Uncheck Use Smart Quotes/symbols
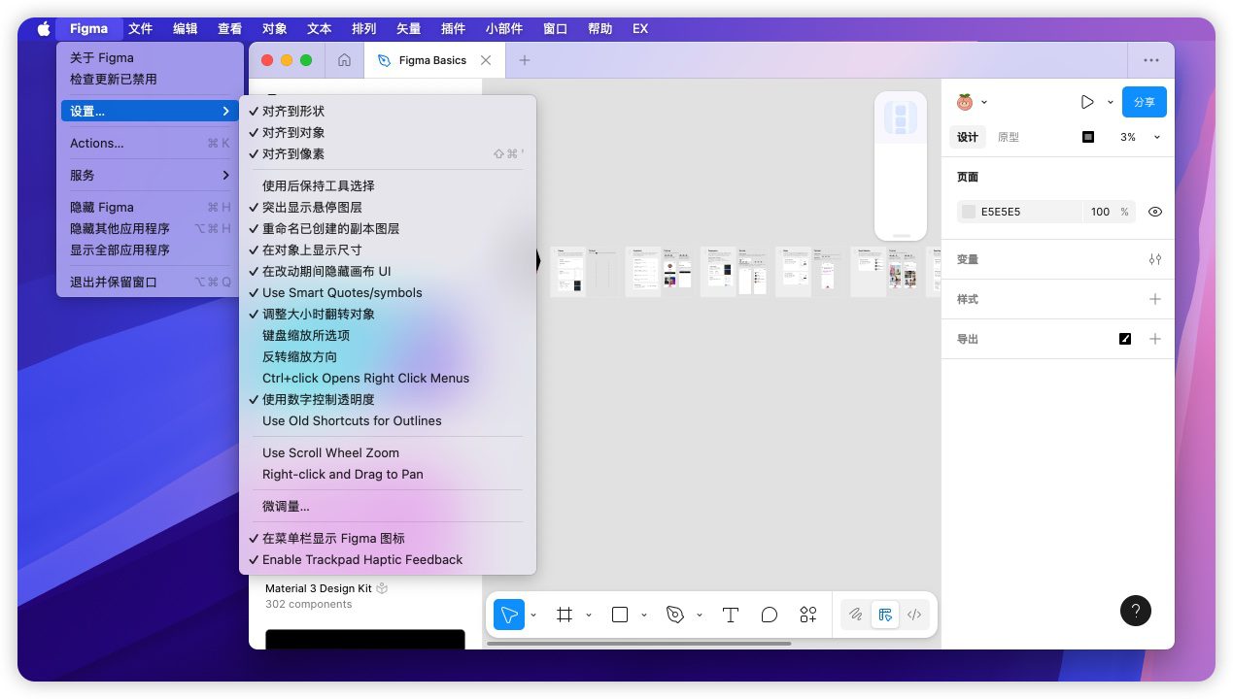Screen dimensions: 1233x699 click(342, 293)
